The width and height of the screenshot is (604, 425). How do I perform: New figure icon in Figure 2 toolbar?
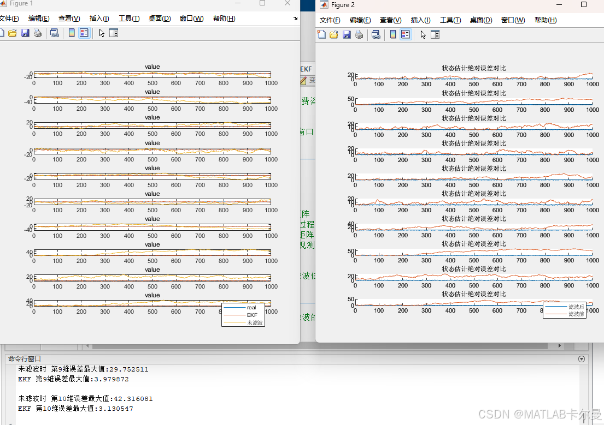point(321,34)
